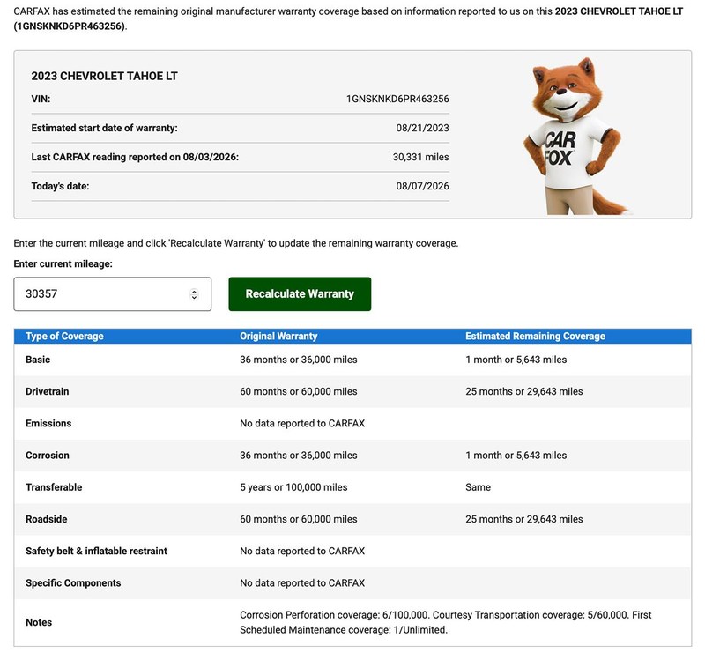Click the mileage field stepper arrows

tap(194, 294)
